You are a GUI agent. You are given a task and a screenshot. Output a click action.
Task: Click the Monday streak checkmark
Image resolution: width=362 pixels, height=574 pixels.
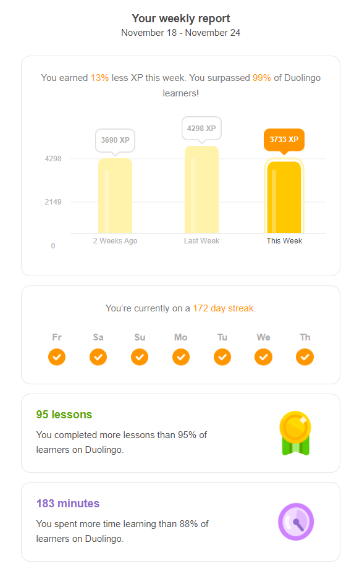pos(181,357)
